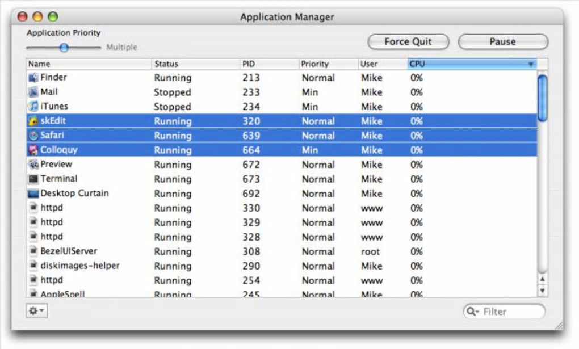Select the diskimages-helper row name
The image size is (579, 349).
click(x=80, y=266)
